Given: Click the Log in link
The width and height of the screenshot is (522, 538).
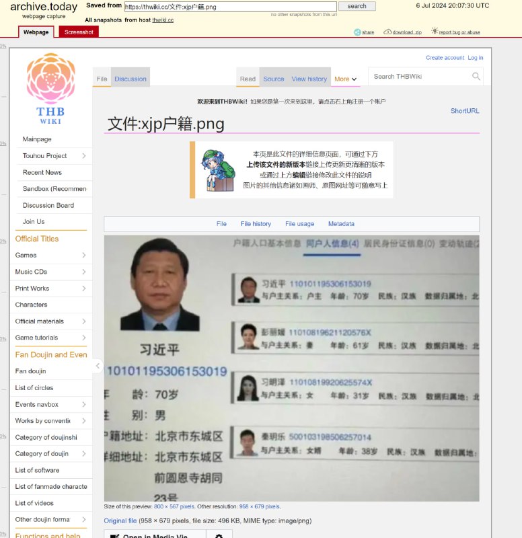Looking at the screenshot, I should coord(476,58).
